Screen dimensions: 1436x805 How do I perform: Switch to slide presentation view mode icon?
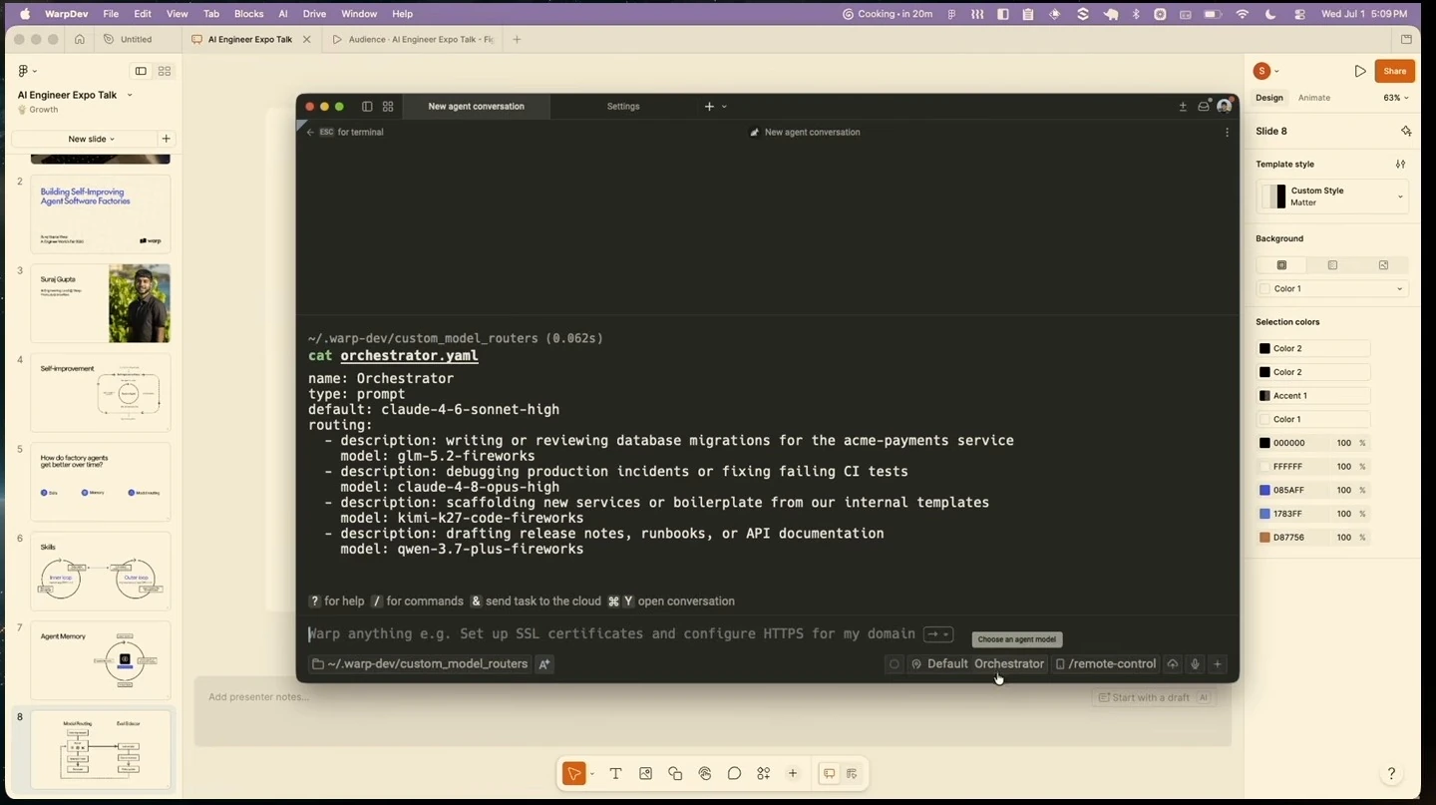[x=829, y=773]
